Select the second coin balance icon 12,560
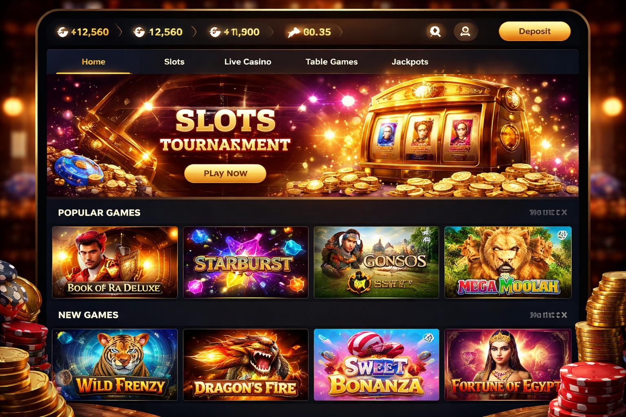626x417 pixels. (x=139, y=32)
